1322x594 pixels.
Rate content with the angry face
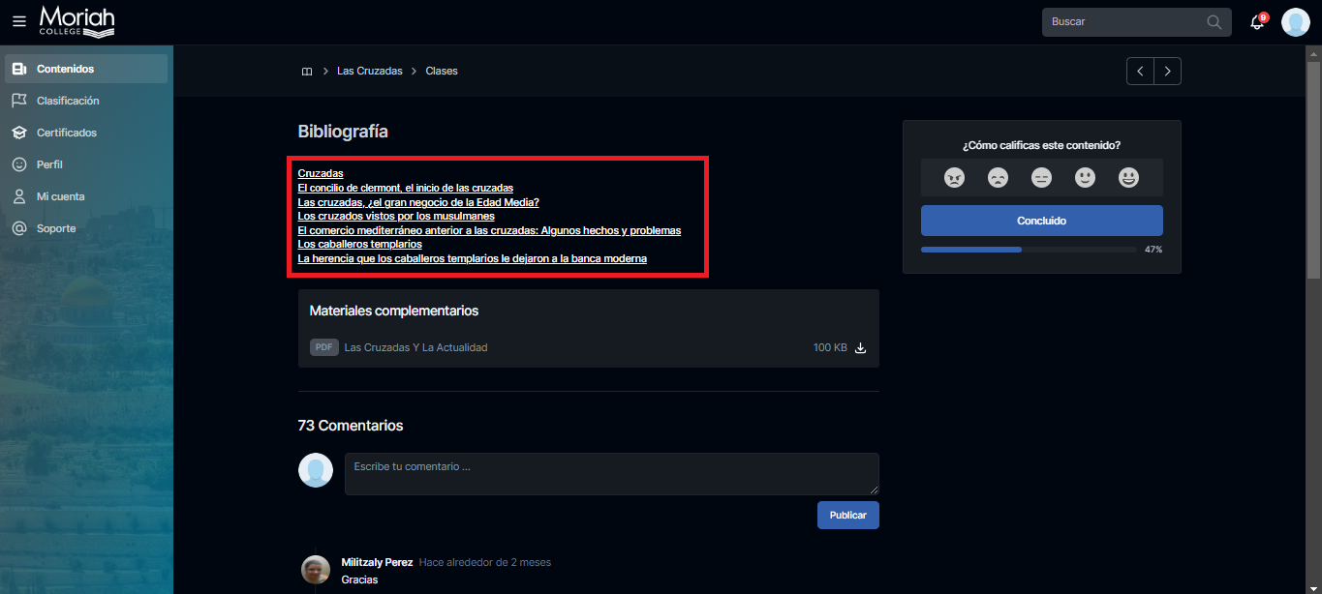click(954, 178)
